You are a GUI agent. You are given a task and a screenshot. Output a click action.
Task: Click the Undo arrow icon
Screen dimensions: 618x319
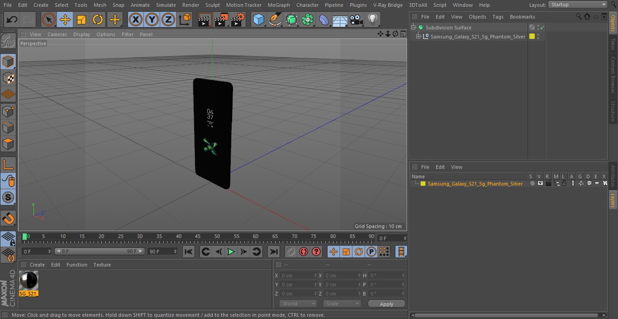(12, 19)
